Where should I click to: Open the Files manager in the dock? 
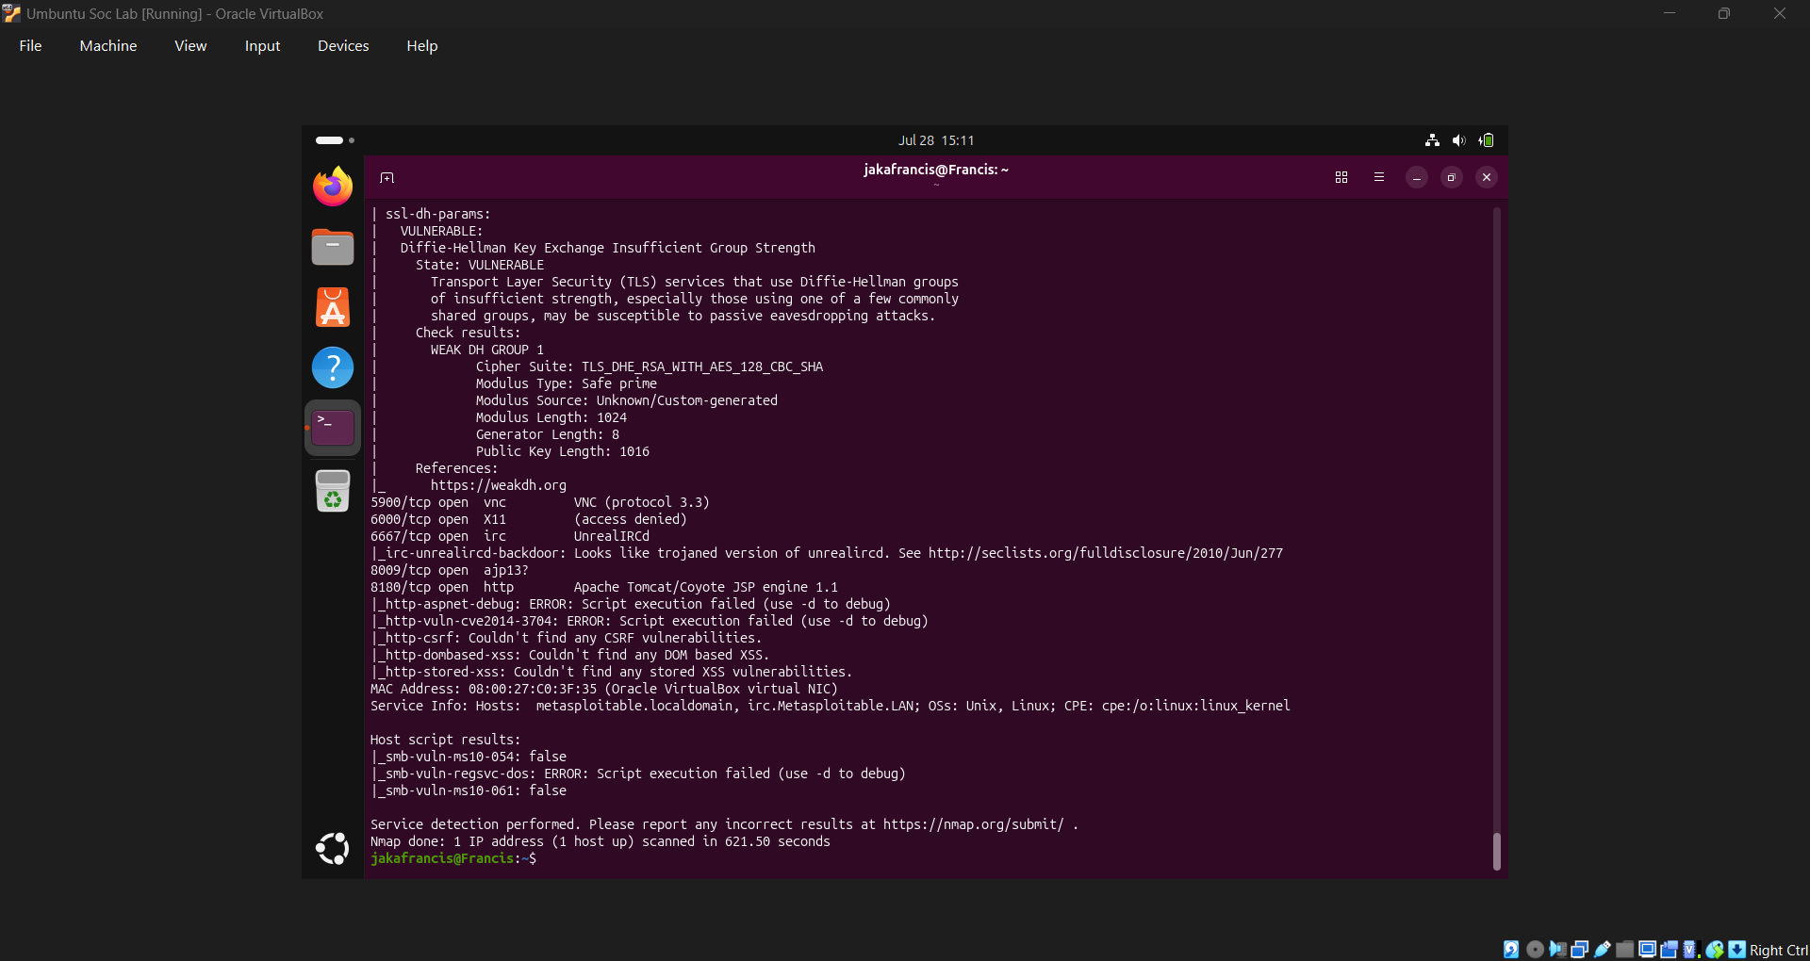click(x=333, y=247)
